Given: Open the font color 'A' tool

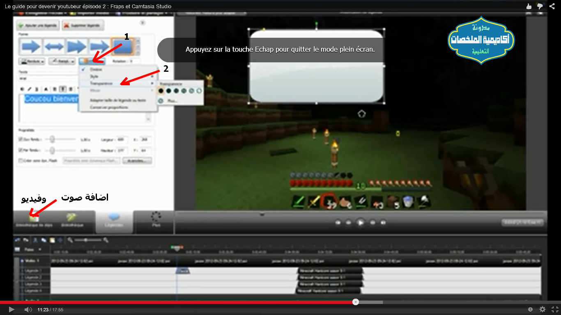Looking at the screenshot, I should point(46,89).
